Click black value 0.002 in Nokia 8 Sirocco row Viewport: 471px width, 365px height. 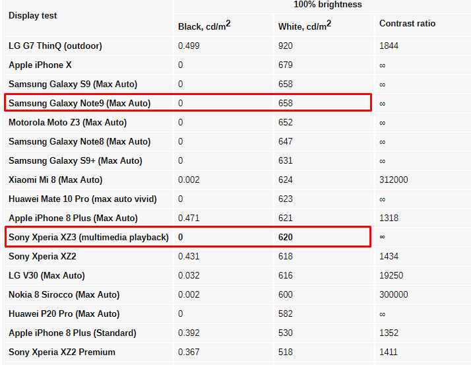point(189,294)
